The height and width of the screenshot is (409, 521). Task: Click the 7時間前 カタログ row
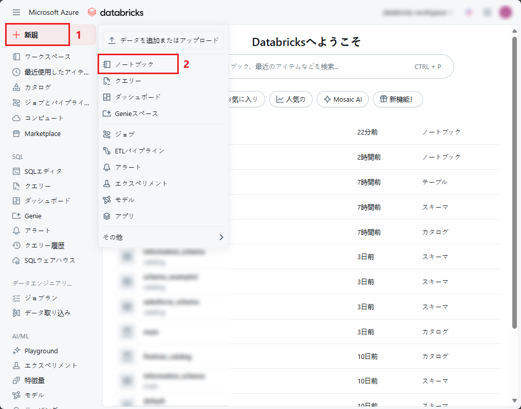pyautogui.click(x=365, y=232)
